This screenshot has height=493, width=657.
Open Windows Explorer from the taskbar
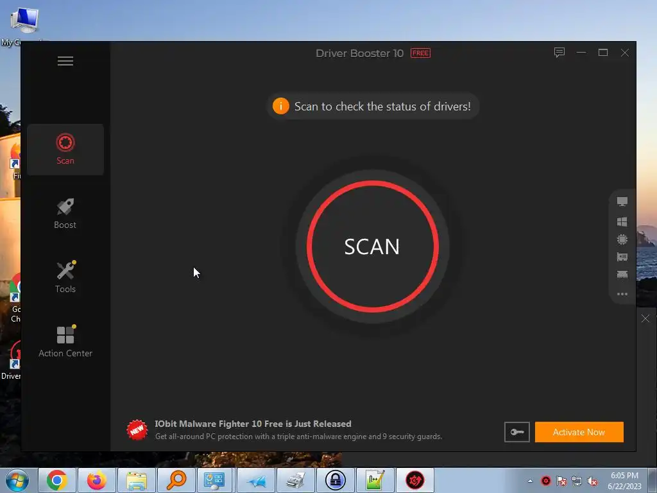point(137,480)
